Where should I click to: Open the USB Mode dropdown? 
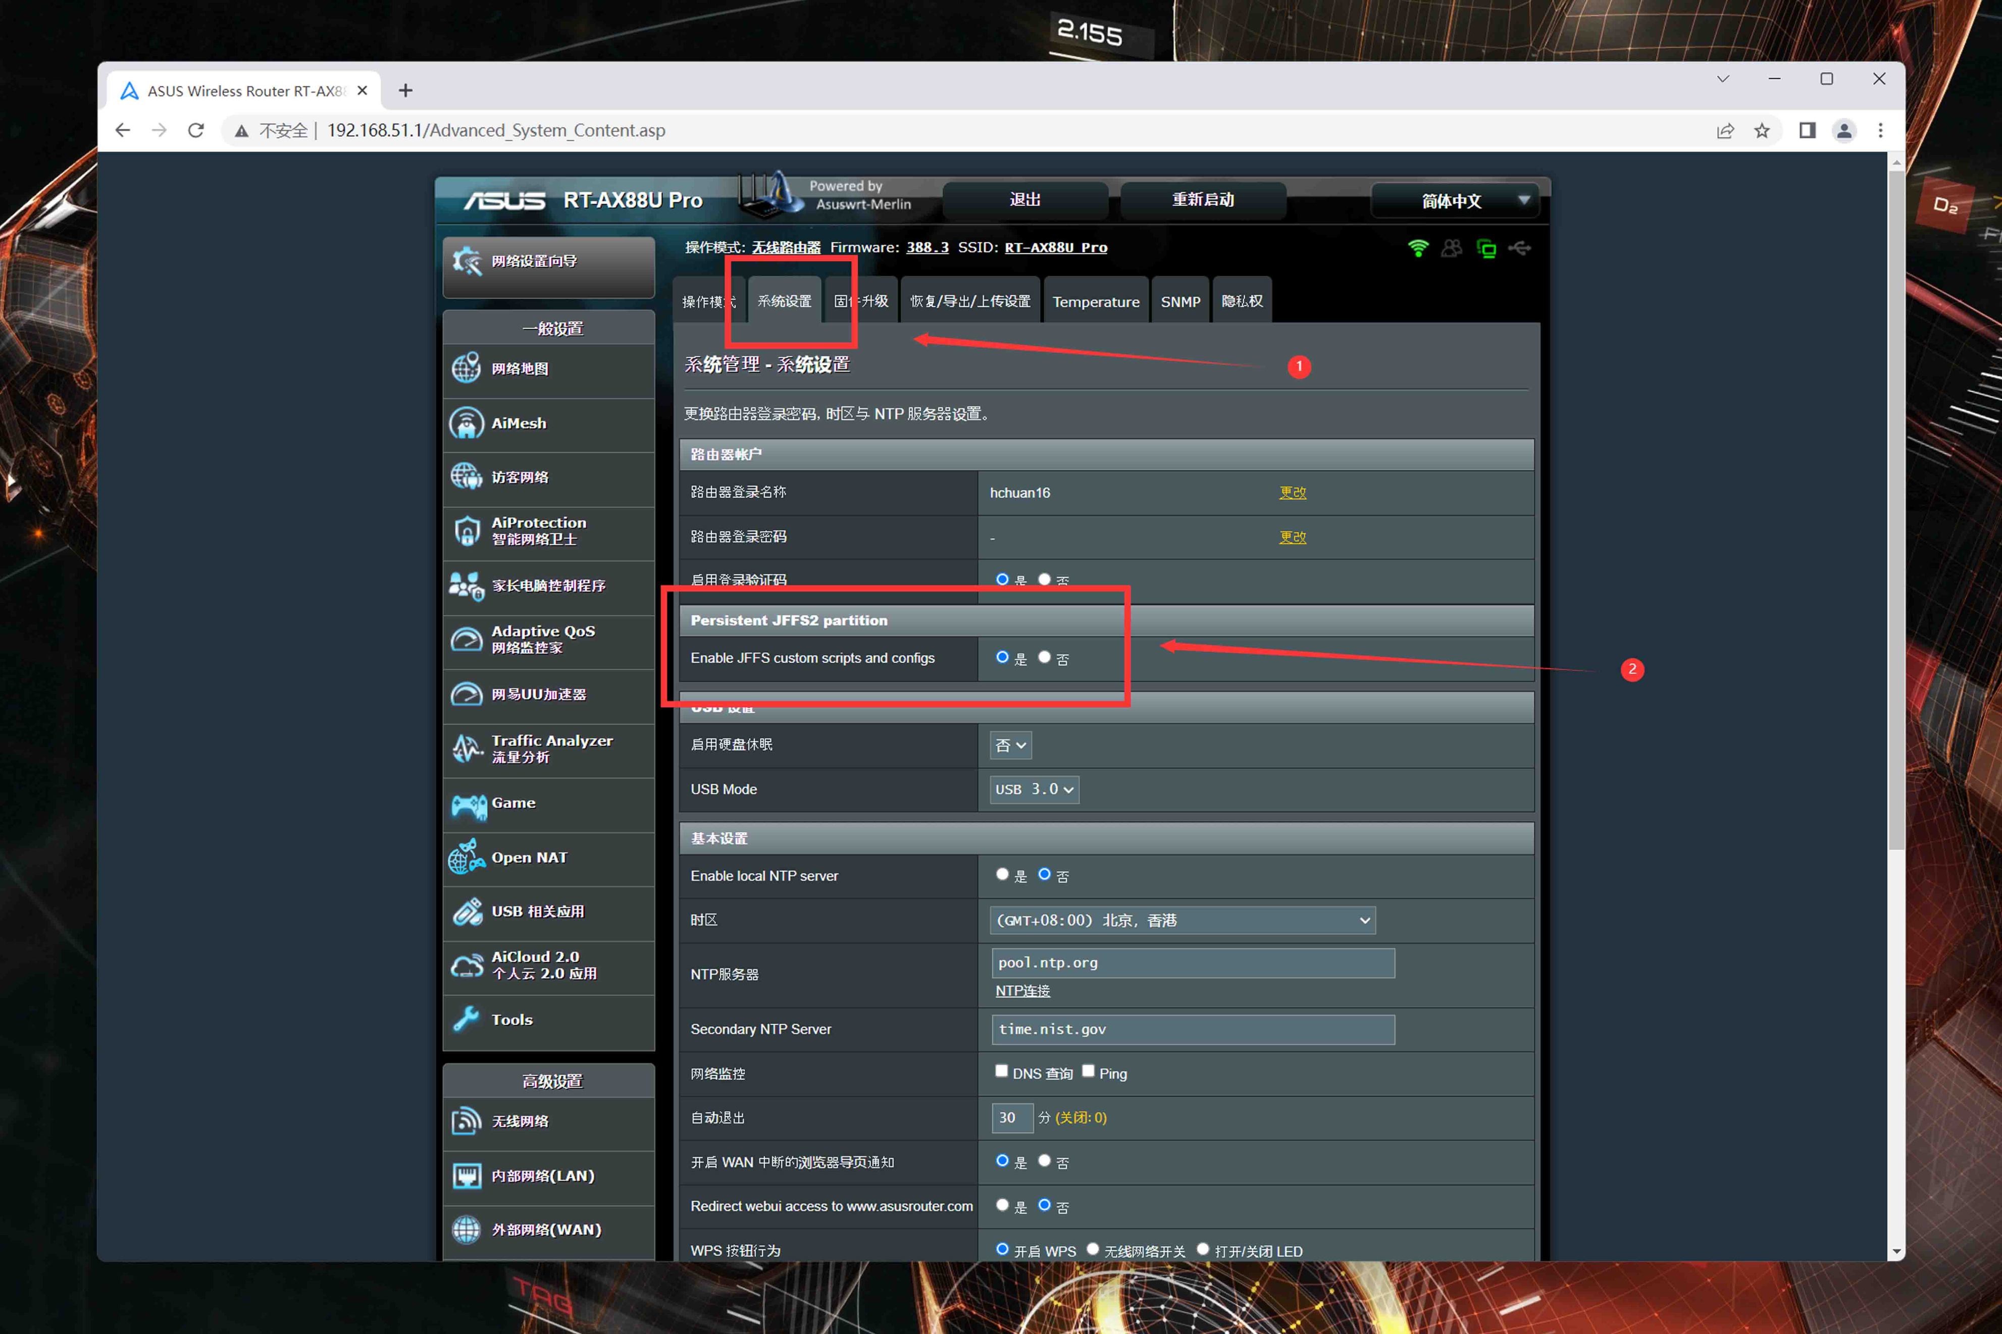tap(1034, 789)
